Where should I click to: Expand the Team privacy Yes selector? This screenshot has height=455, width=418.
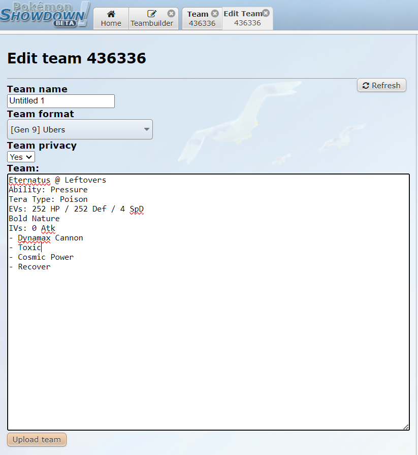tap(21, 157)
